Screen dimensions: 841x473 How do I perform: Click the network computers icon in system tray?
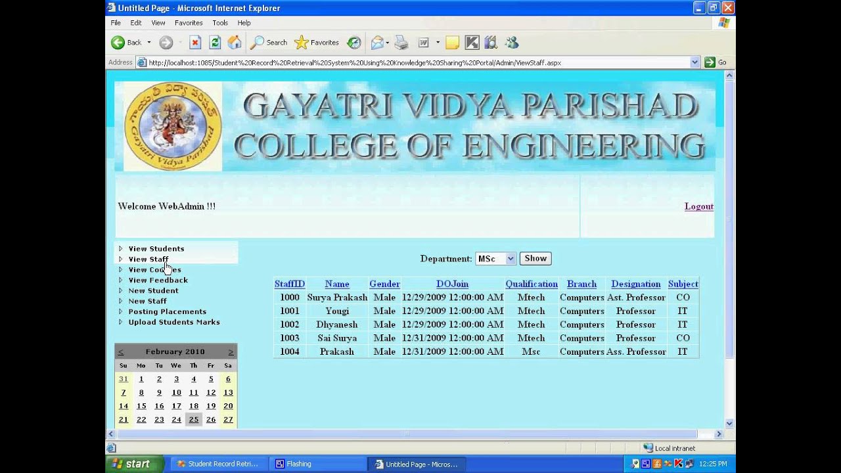click(x=689, y=464)
